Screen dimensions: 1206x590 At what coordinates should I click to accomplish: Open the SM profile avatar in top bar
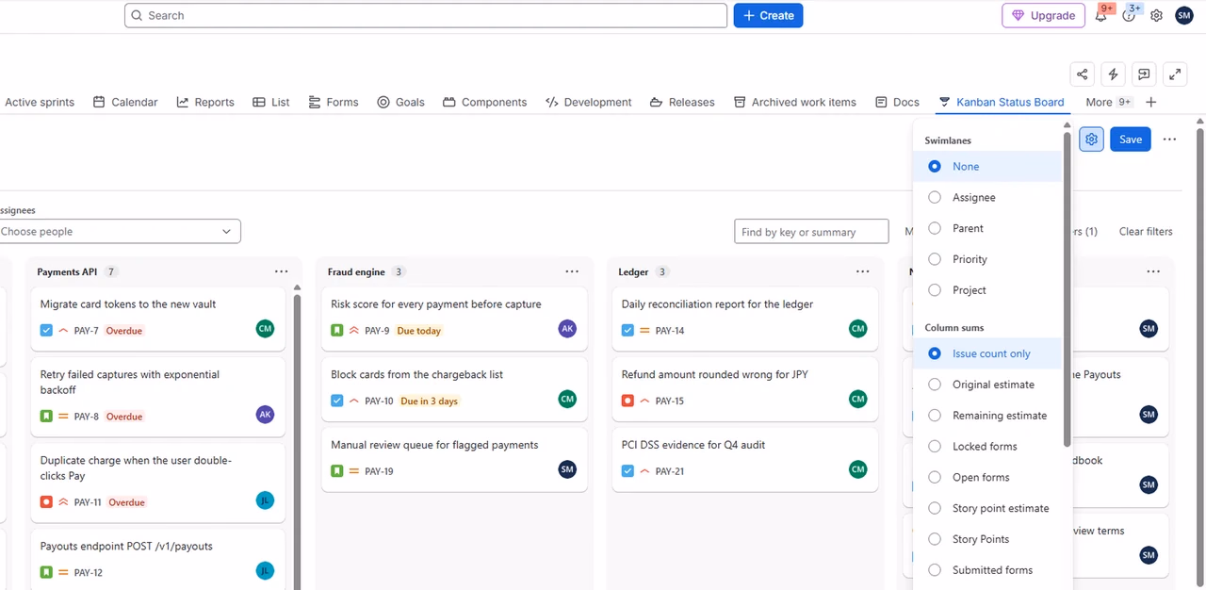[1184, 15]
